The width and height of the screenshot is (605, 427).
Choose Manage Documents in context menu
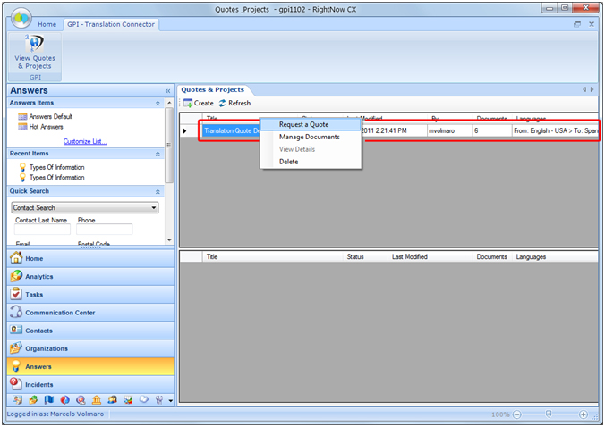[x=309, y=137]
